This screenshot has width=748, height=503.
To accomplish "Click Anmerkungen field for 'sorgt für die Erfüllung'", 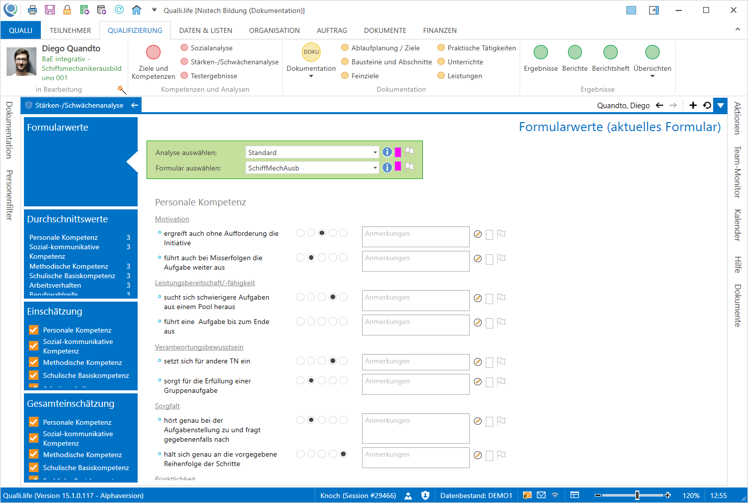I will [x=416, y=384].
